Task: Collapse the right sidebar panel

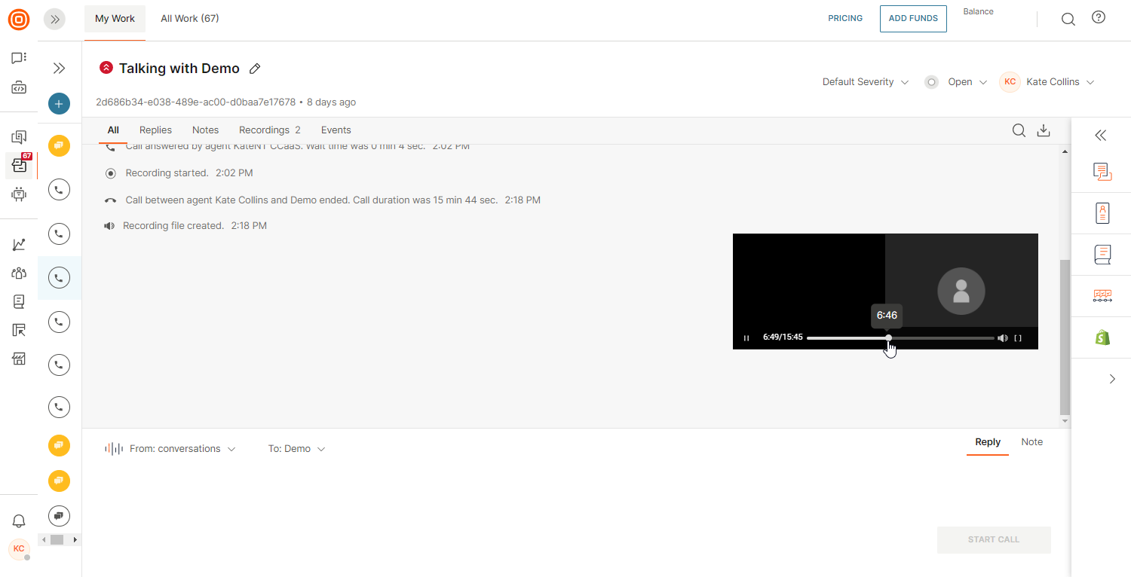Action: [1101, 136]
